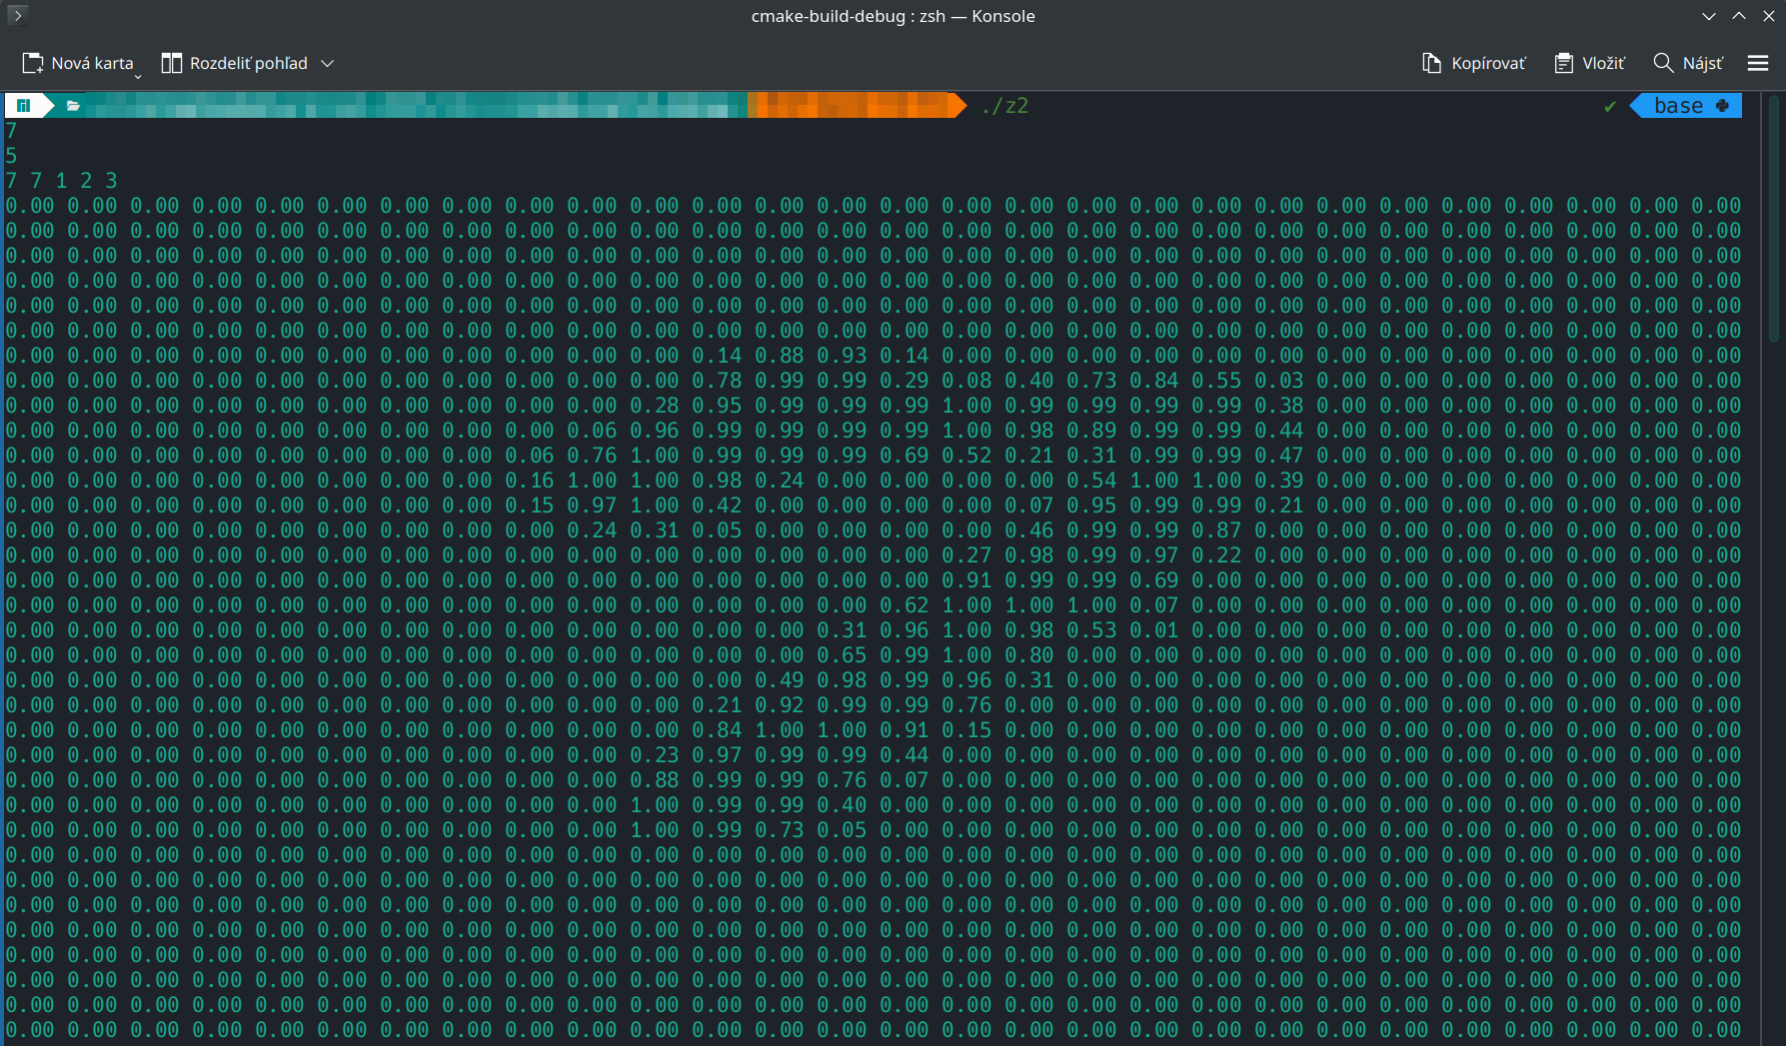The image size is (1786, 1046).
Task: Click the Manjaro logo prompt segment
Action: [24, 105]
